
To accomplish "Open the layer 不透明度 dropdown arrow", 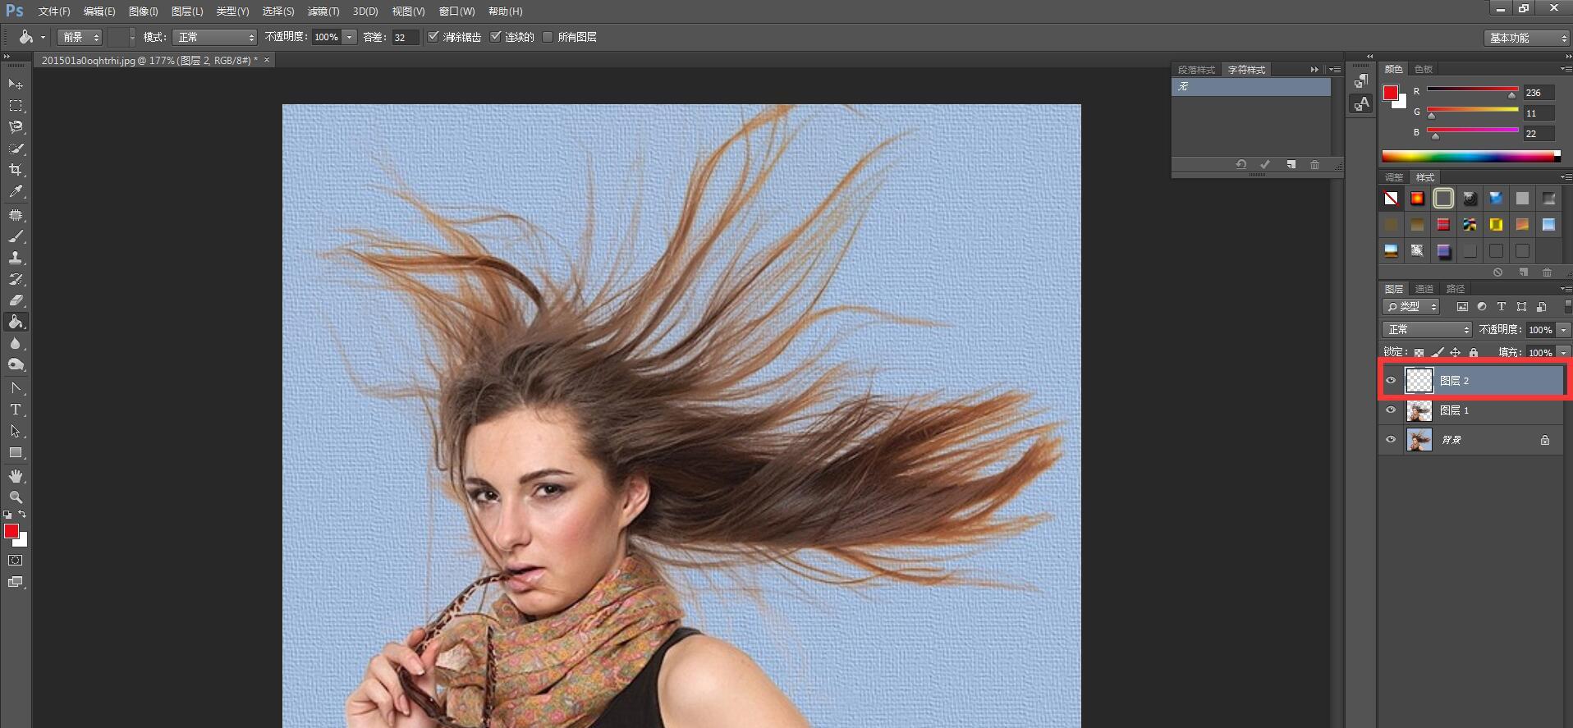I will click(x=1563, y=329).
